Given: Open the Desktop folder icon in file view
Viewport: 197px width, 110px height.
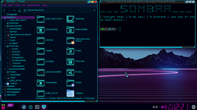Looking at the screenshot, I should pos(70,19).
